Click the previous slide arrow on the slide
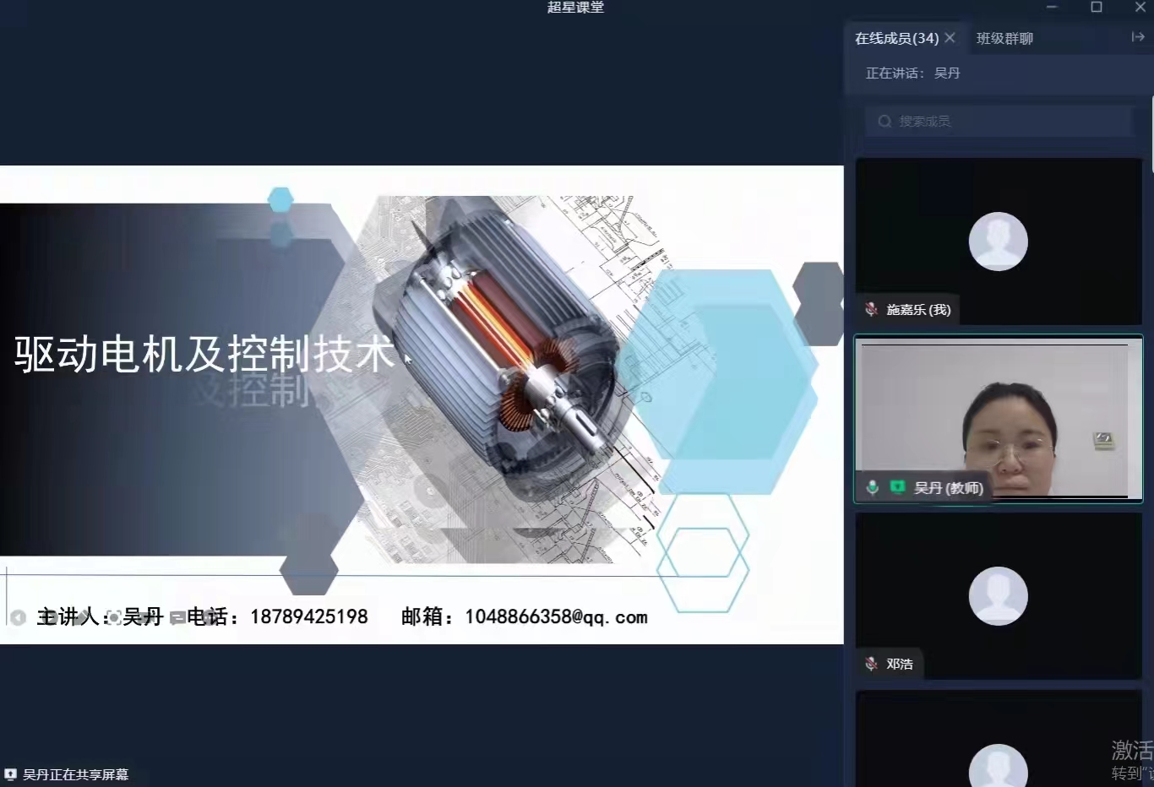The width and height of the screenshot is (1154, 787). pos(18,617)
